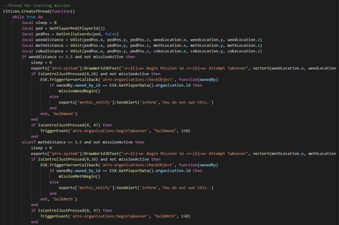This screenshot has width=339, height=225.
Task: Click the comment '--Thread for starting mission'
Action: point(37,5)
